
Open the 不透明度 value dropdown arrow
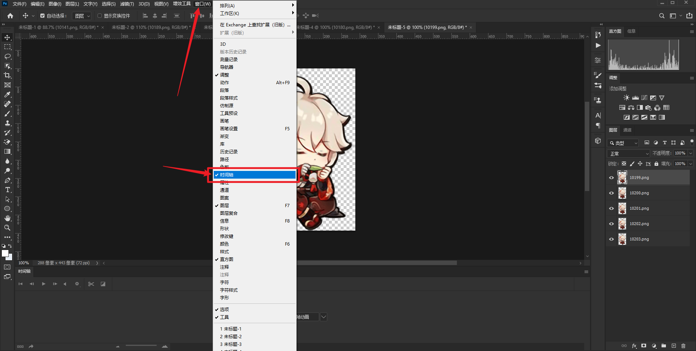pos(690,153)
